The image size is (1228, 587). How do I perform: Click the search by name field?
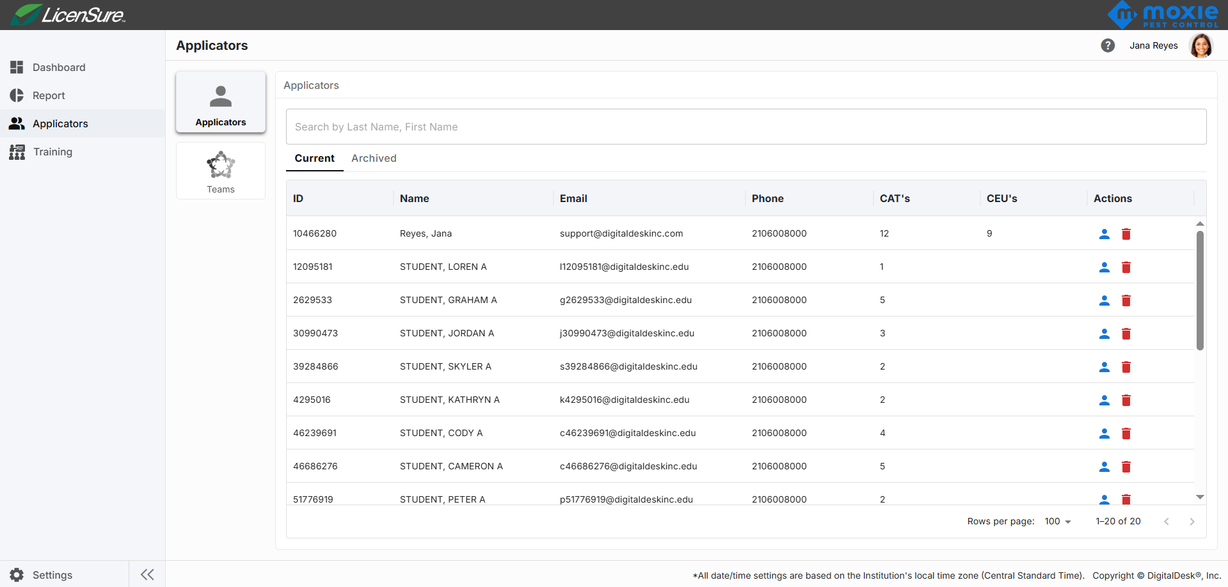tap(746, 127)
